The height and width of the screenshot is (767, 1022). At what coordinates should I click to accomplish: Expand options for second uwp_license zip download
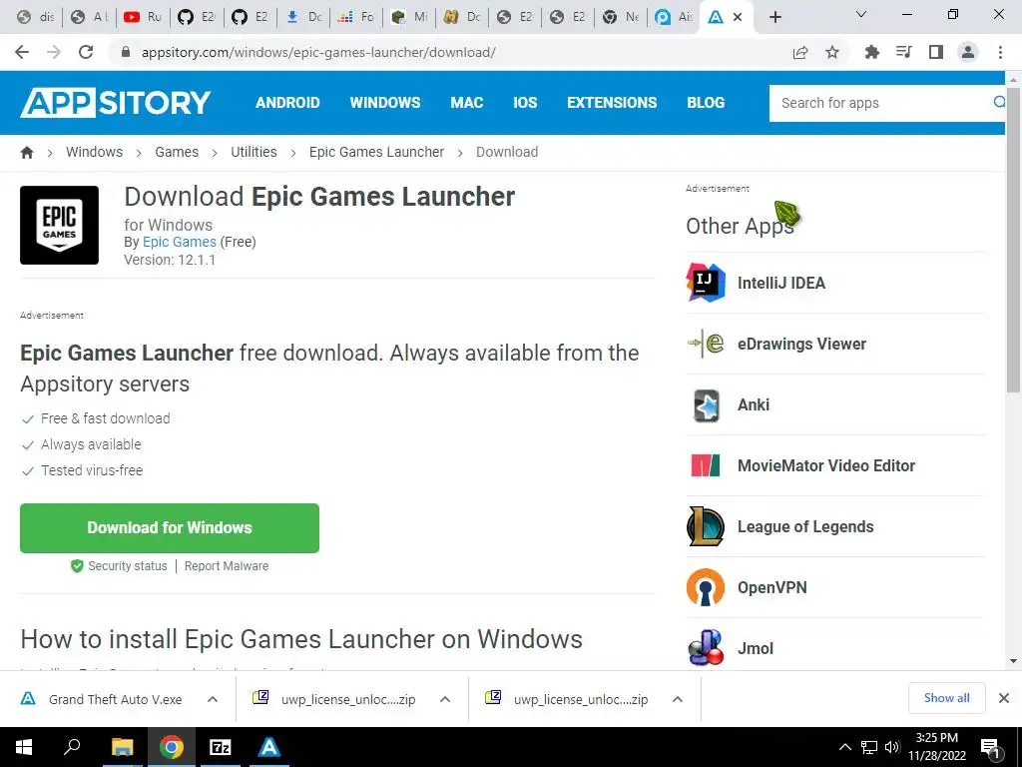pyautogui.click(x=678, y=699)
